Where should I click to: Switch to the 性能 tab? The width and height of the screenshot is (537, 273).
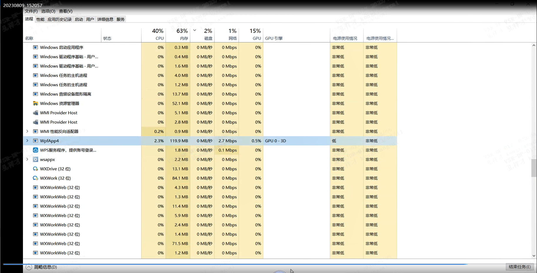tap(40, 19)
